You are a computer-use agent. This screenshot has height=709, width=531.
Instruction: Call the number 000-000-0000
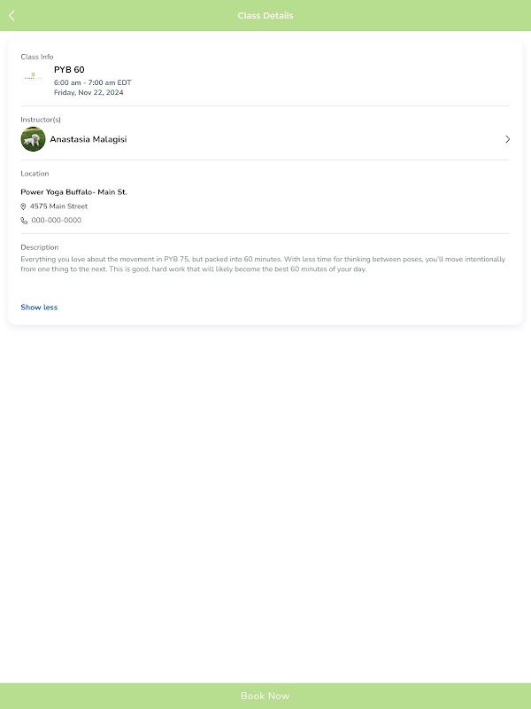point(57,220)
